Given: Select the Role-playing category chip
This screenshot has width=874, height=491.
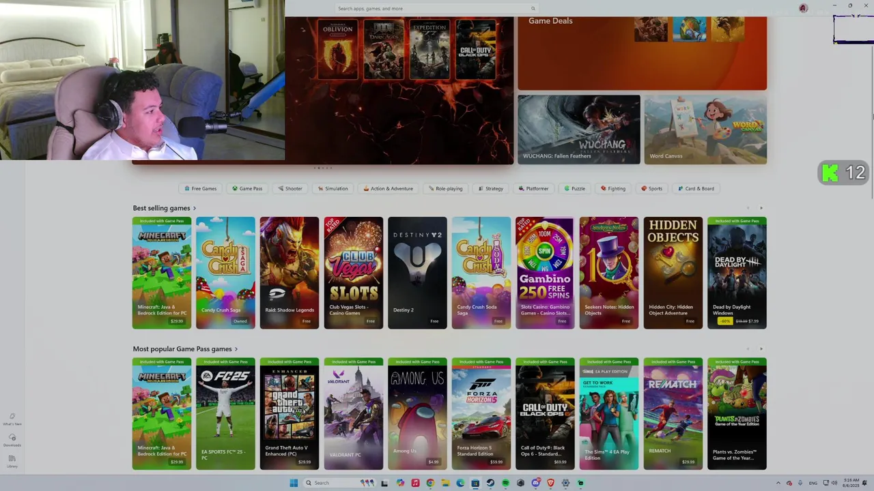Looking at the screenshot, I should point(445,188).
